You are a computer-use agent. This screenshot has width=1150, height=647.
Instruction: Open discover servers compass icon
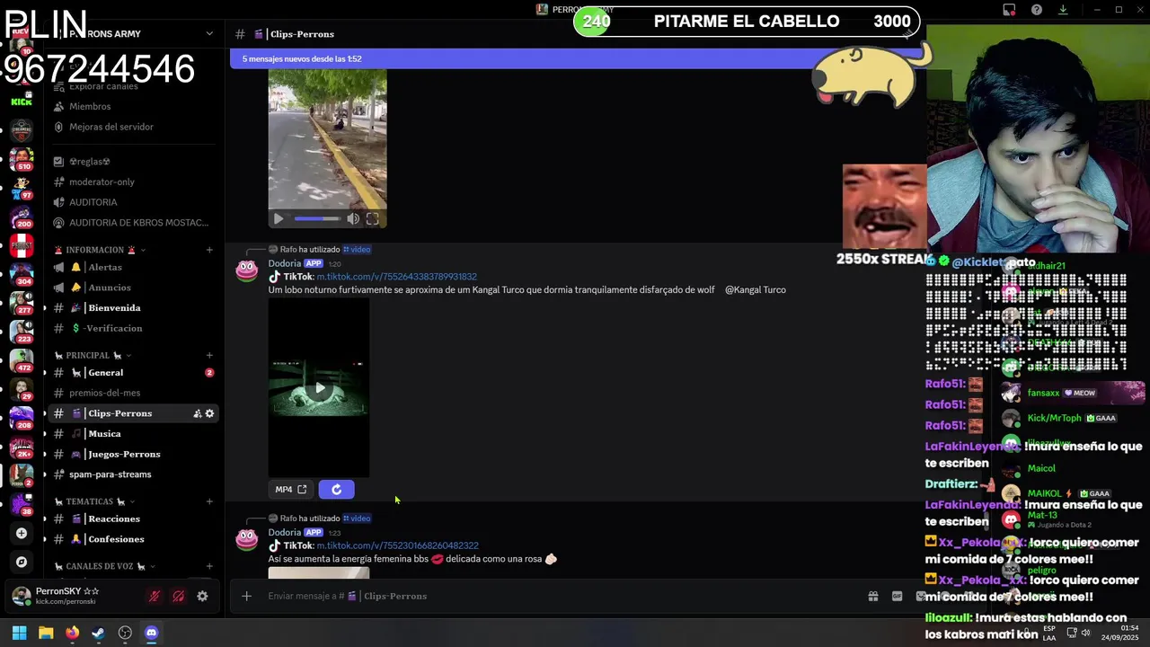click(22, 562)
